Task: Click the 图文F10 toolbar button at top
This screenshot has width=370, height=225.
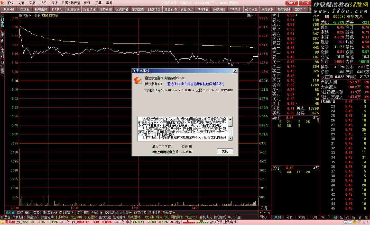Action: [300, 9]
